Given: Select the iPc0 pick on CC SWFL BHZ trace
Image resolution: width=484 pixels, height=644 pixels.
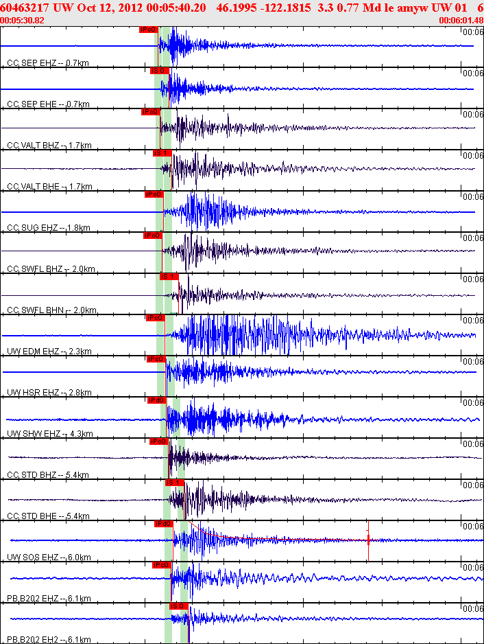Looking at the screenshot, I should click(x=153, y=235).
